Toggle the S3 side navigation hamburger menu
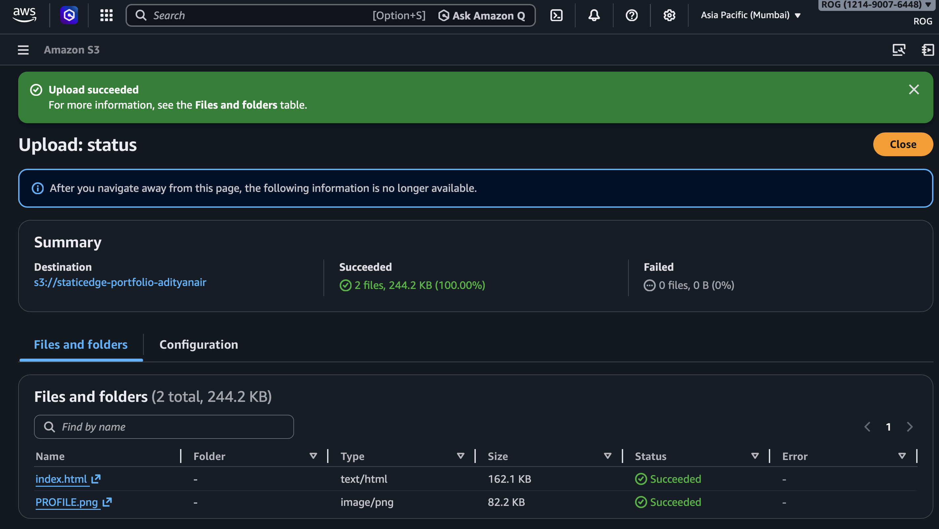Screen dimensions: 939x529 [x=23, y=50]
